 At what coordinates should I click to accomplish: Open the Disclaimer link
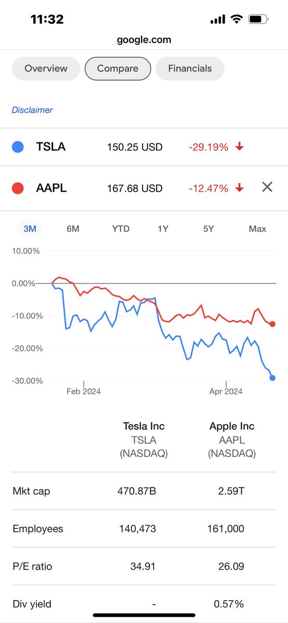pyautogui.click(x=32, y=110)
